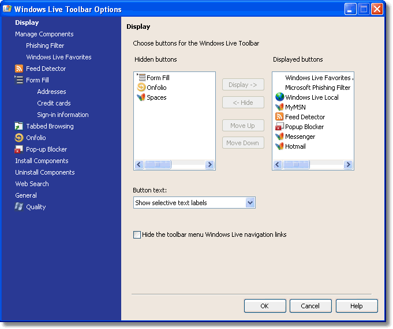The height and width of the screenshot is (329, 393).
Task: Click the Quality flag icon in sidebar
Action: click(19, 207)
